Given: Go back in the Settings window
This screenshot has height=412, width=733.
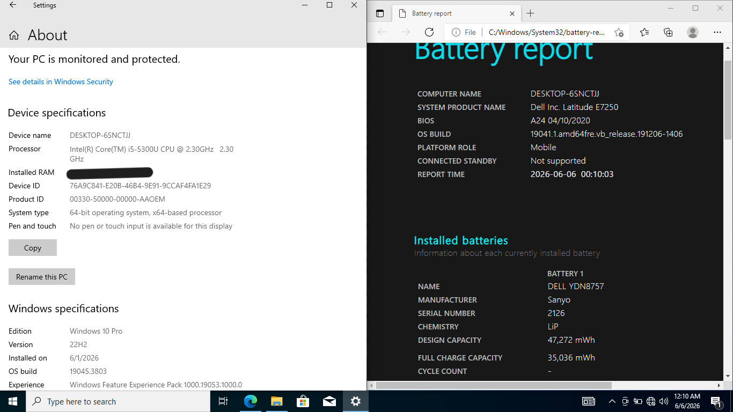Looking at the screenshot, I should [x=13, y=5].
